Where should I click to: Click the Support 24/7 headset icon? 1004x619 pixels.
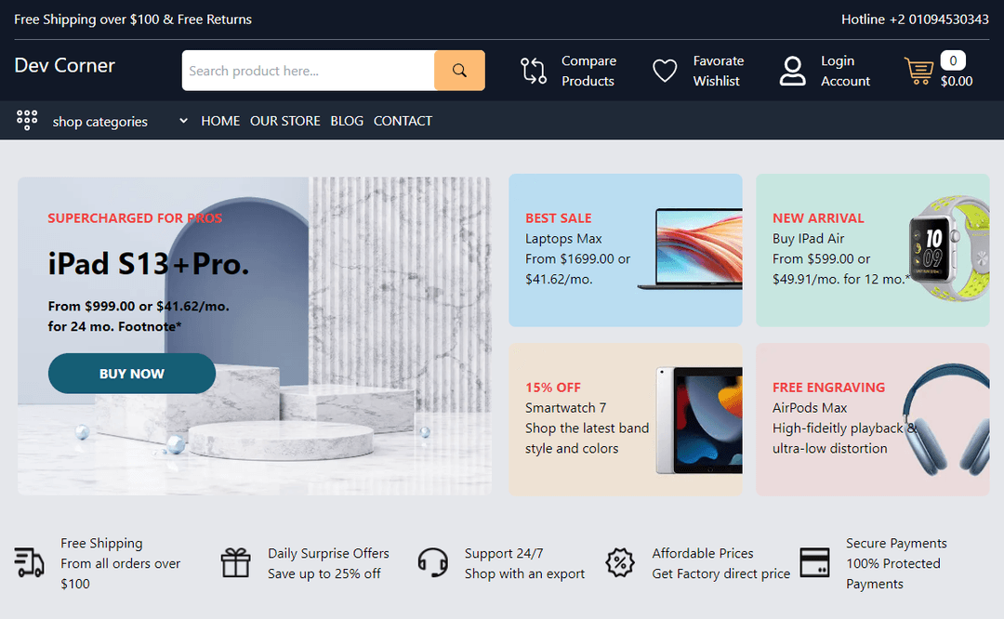[433, 562]
